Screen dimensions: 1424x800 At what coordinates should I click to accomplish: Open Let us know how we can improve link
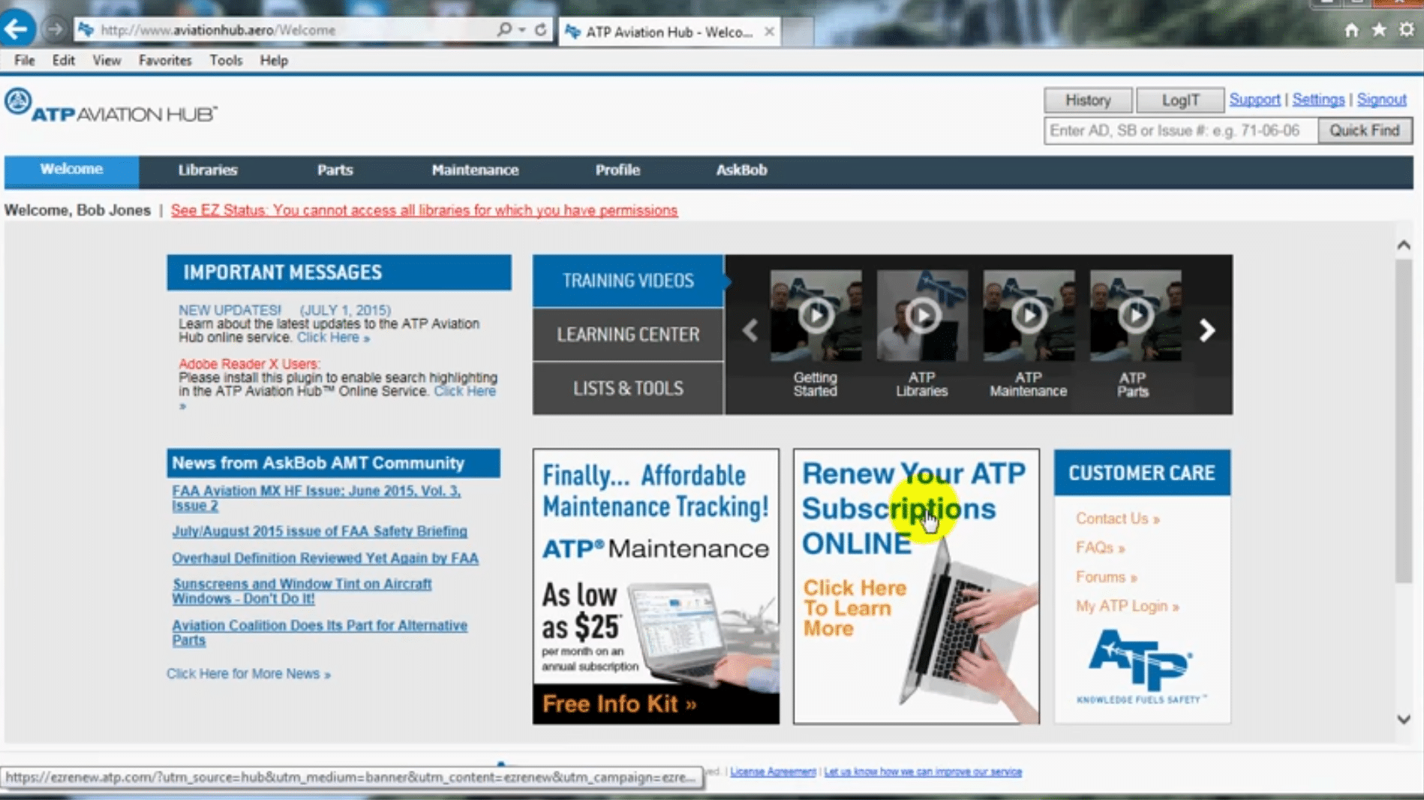coord(923,771)
